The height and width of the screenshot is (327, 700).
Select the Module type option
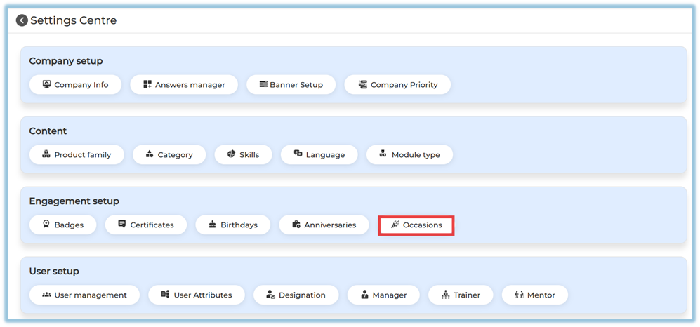click(409, 155)
